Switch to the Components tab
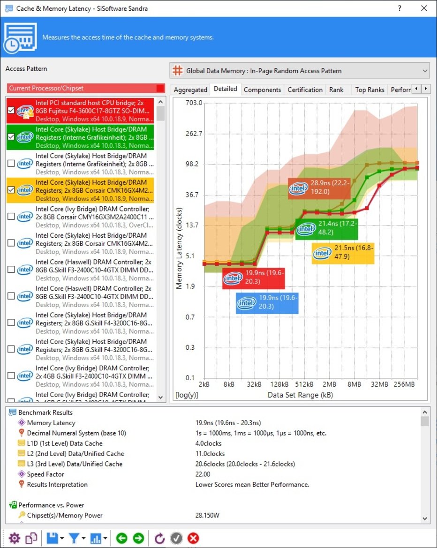Screen dimensions: 437x548 coord(262,90)
